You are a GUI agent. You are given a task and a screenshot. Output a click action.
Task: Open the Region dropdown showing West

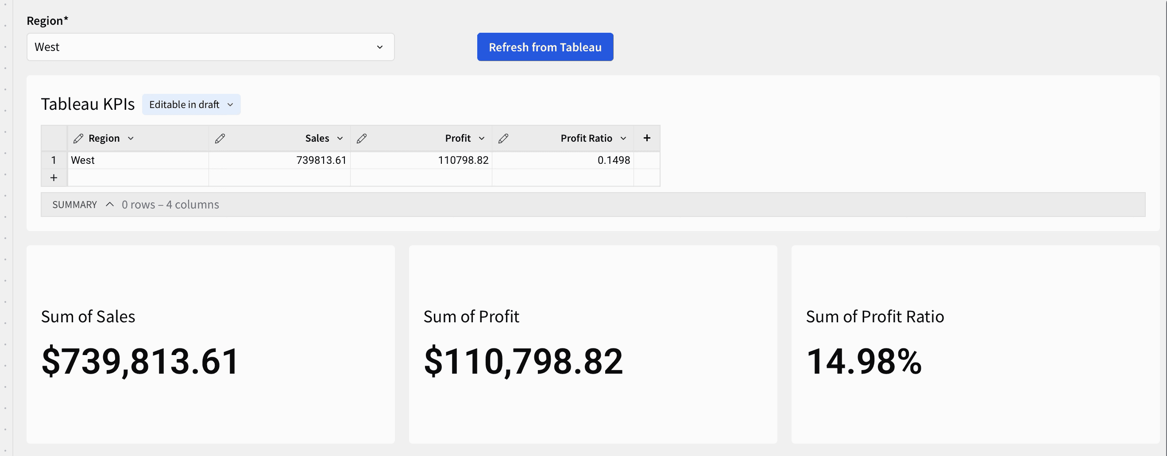(210, 47)
